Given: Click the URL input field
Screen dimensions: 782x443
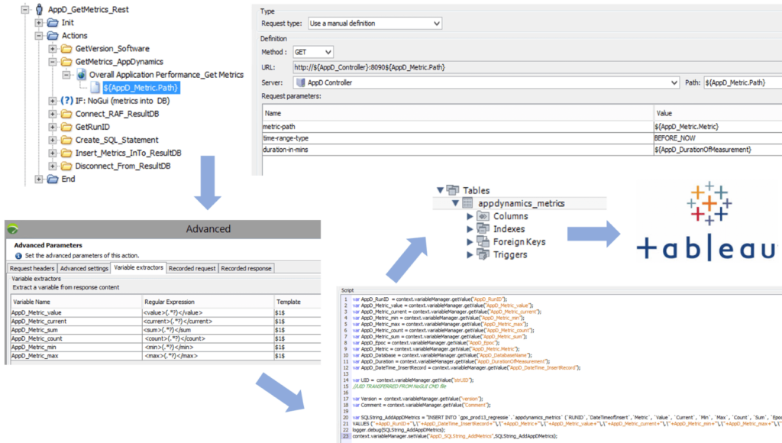Looking at the screenshot, I should pos(537,67).
